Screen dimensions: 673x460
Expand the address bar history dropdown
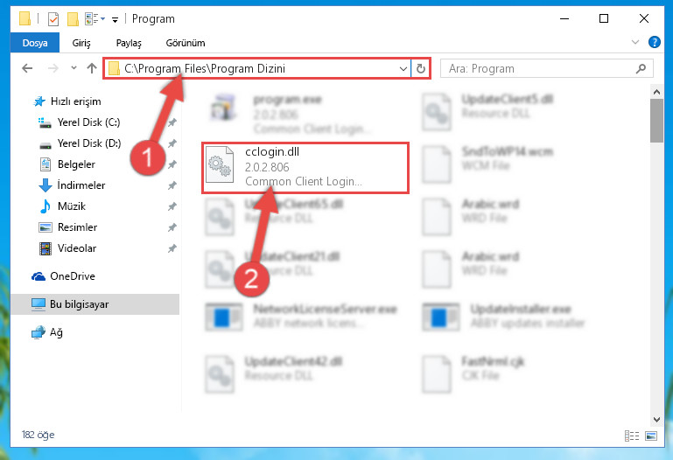pyautogui.click(x=403, y=68)
